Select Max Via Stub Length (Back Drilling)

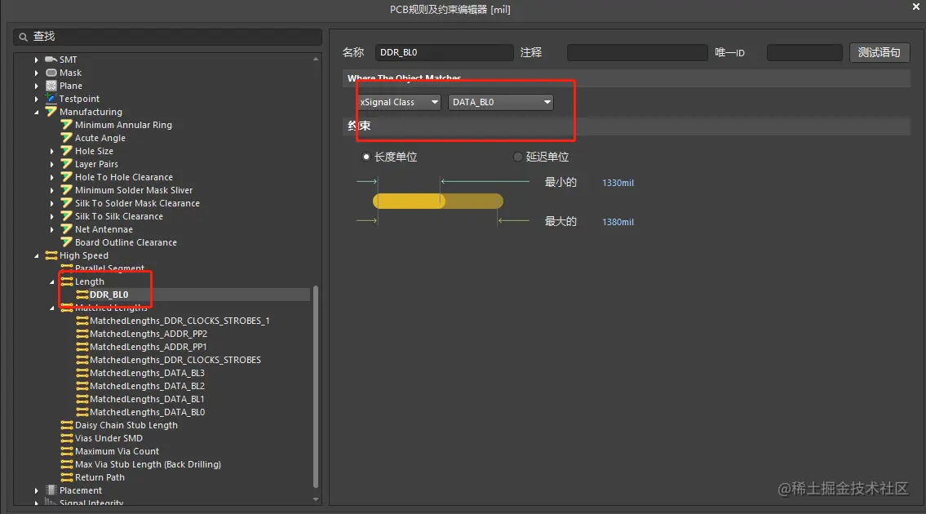tap(148, 464)
